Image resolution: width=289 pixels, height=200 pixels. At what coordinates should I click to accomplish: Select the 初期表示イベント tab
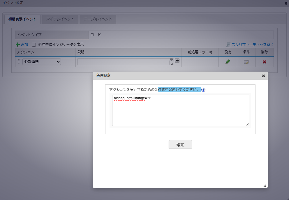[22, 19]
